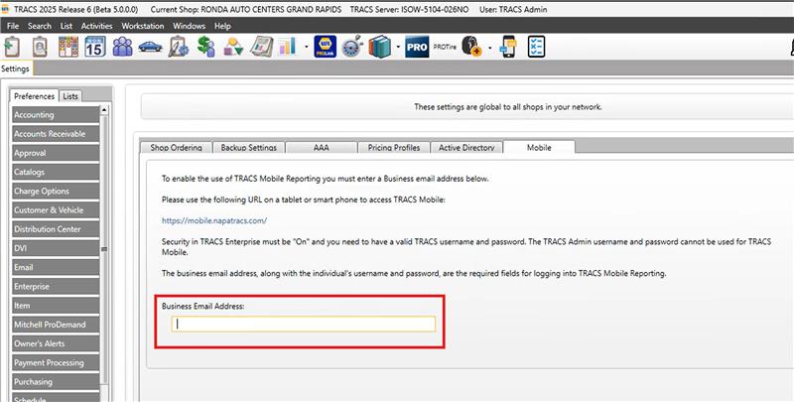Open the Charge Options preferences

(56, 192)
